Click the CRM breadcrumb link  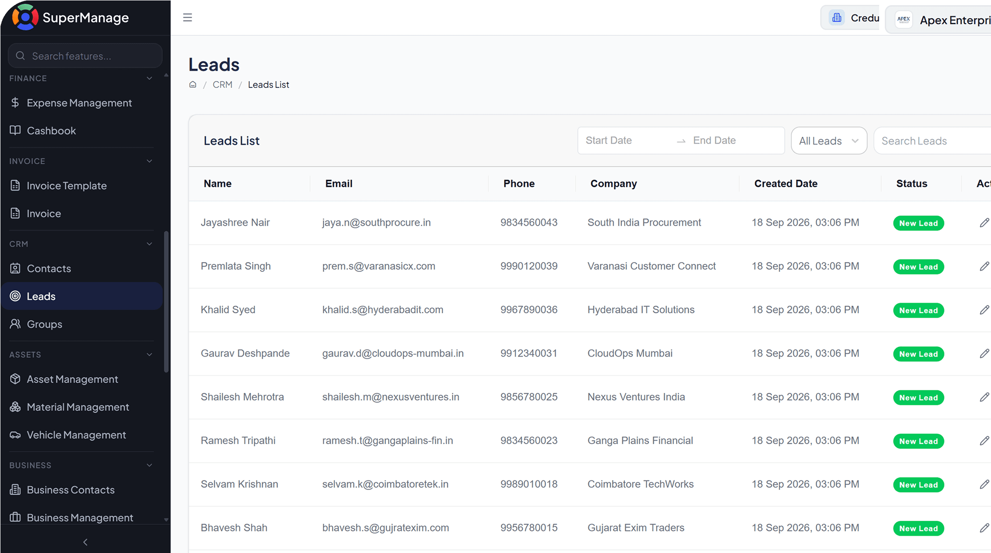pyautogui.click(x=223, y=85)
